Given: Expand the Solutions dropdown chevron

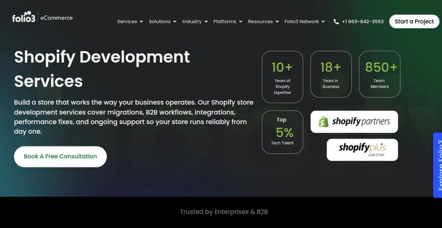Looking at the screenshot, I should click(x=175, y=22).
